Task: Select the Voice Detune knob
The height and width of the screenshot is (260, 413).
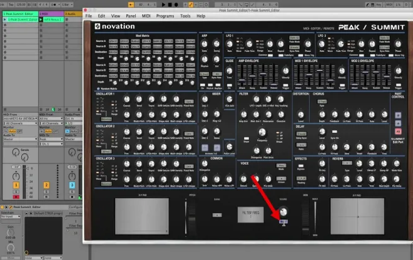Action: pyautogui.click(x=243, y=179)
